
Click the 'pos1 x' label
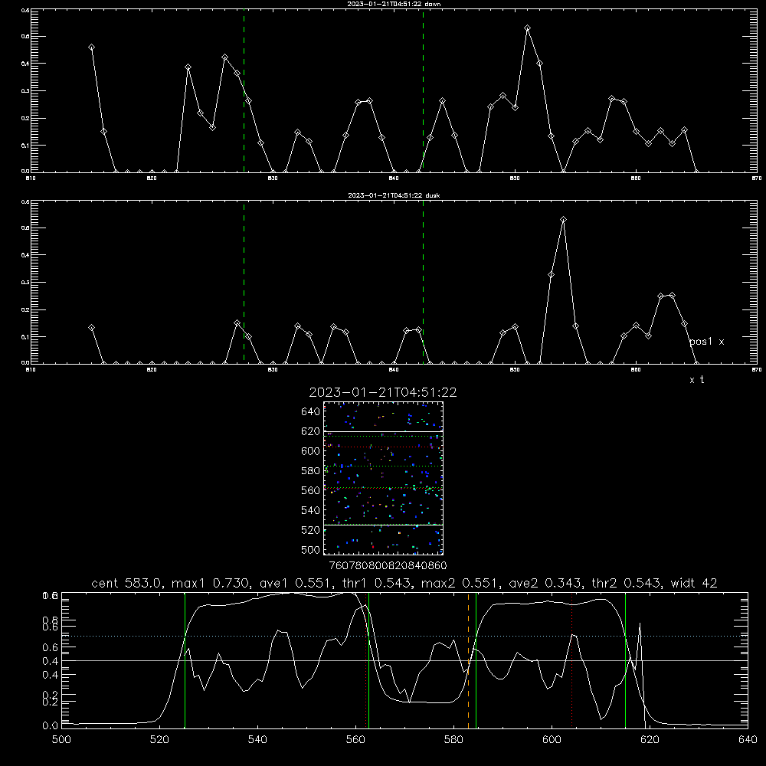click(x=706, y=342)
